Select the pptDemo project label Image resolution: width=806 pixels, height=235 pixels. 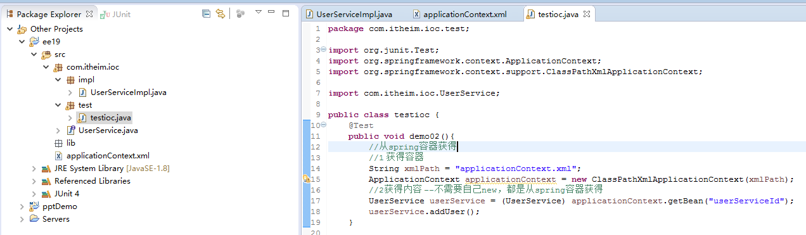[60, 206]
